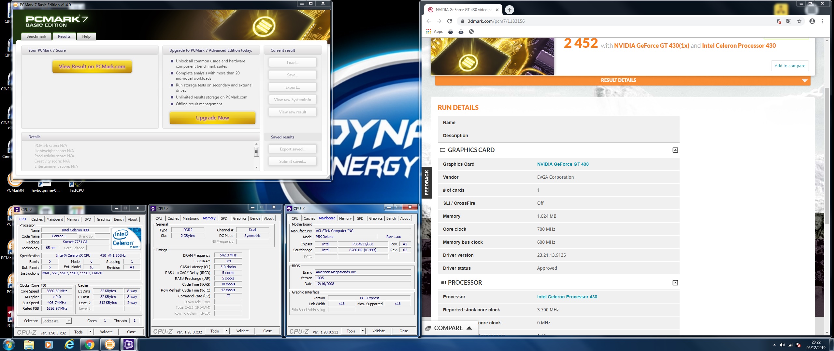Open the Chrome translate page icon
Screen dimensions: 834x351
789,21
